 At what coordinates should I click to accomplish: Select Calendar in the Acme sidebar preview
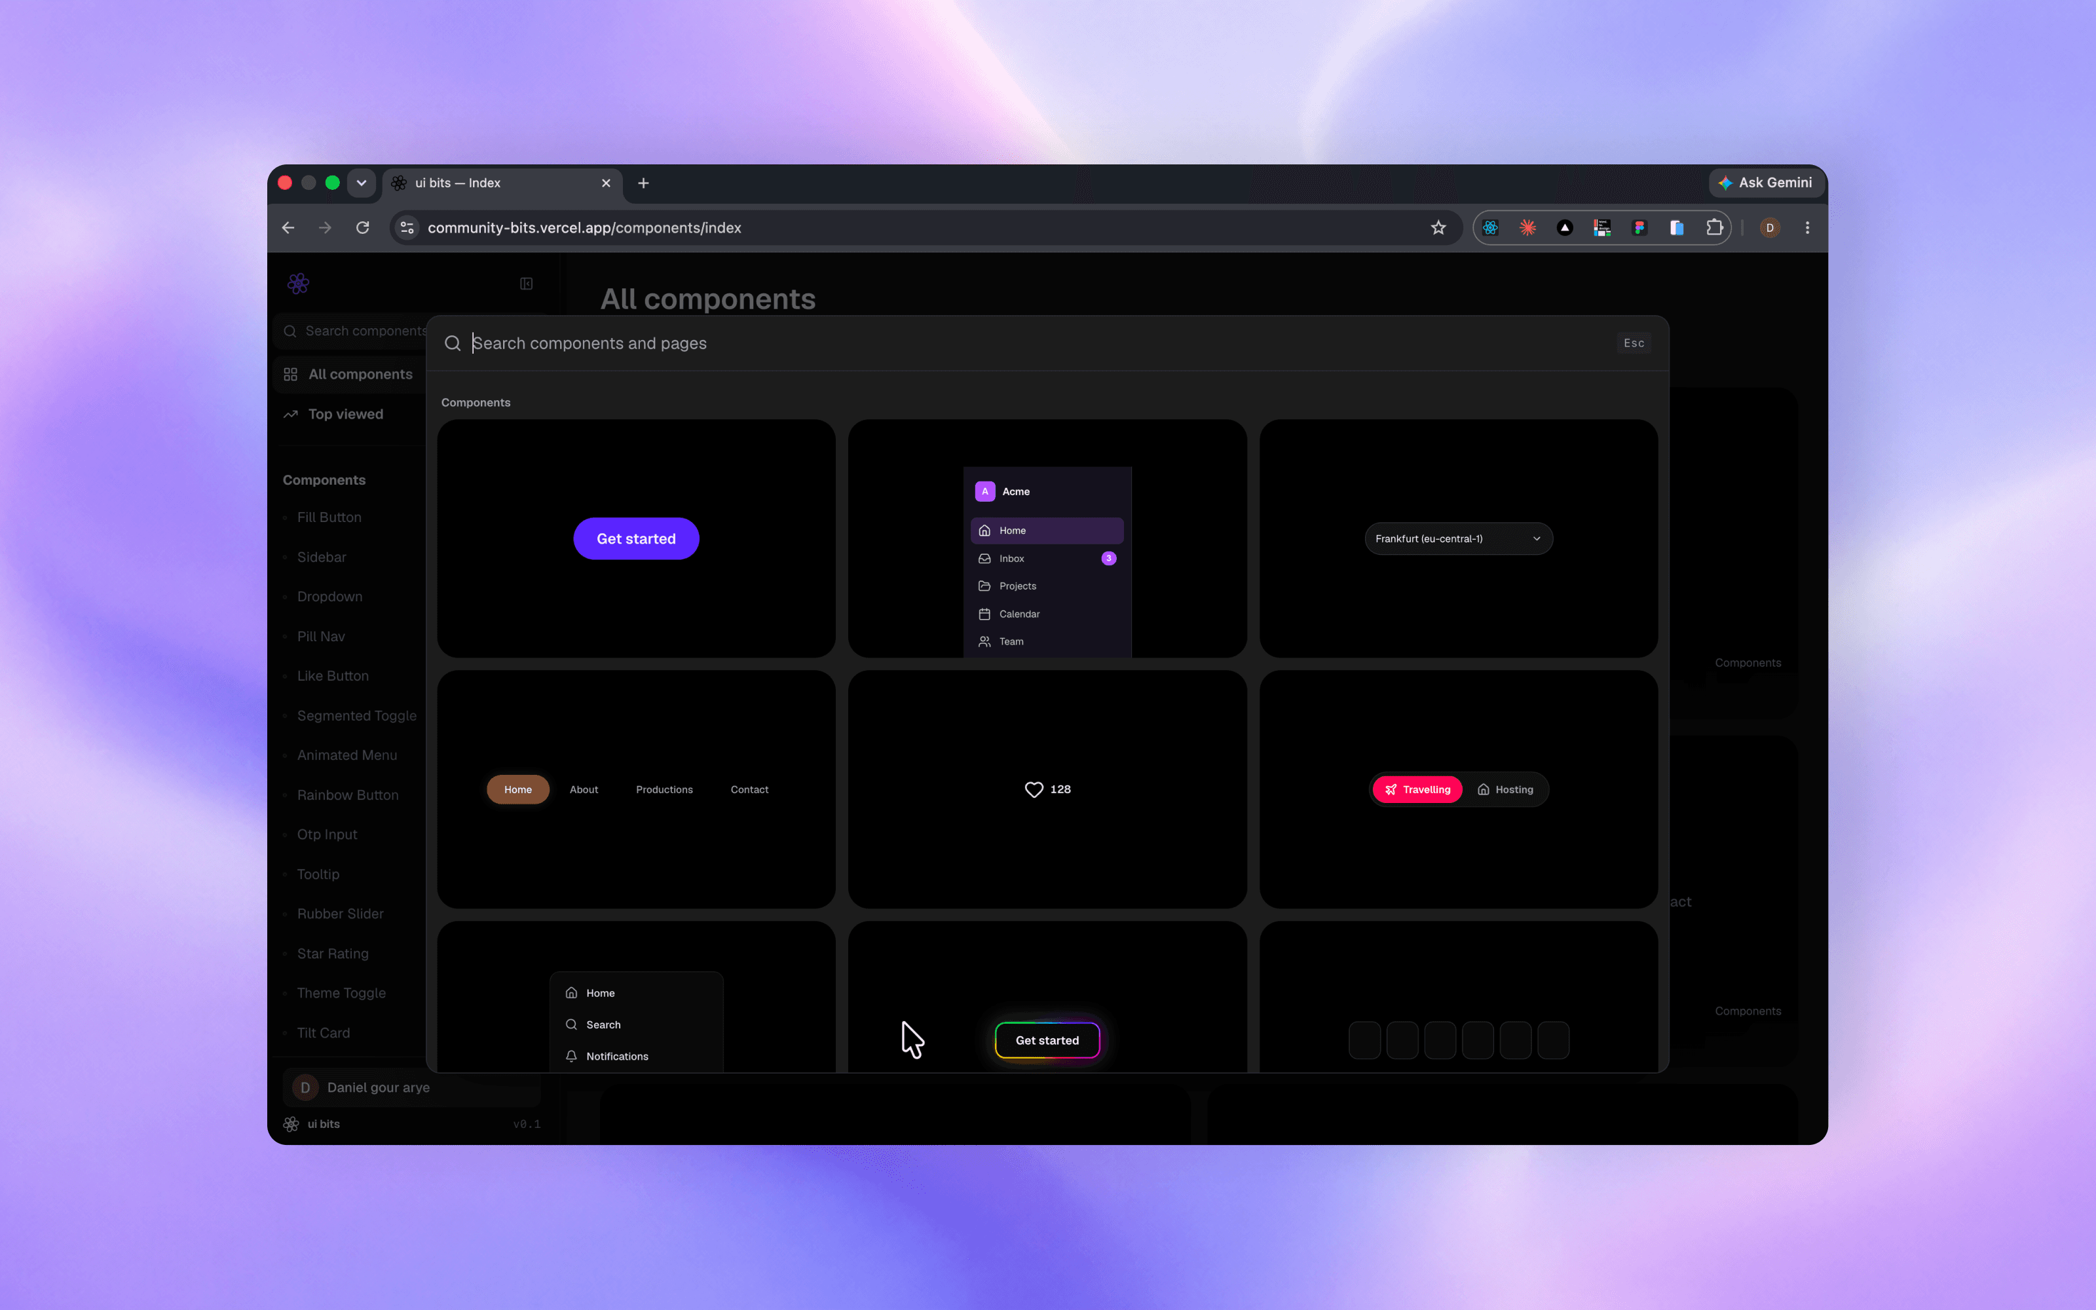click(x=1046, y=614)
